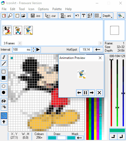Pause the animation preview
Screen dimensions: 126x141
click(85, 93)
